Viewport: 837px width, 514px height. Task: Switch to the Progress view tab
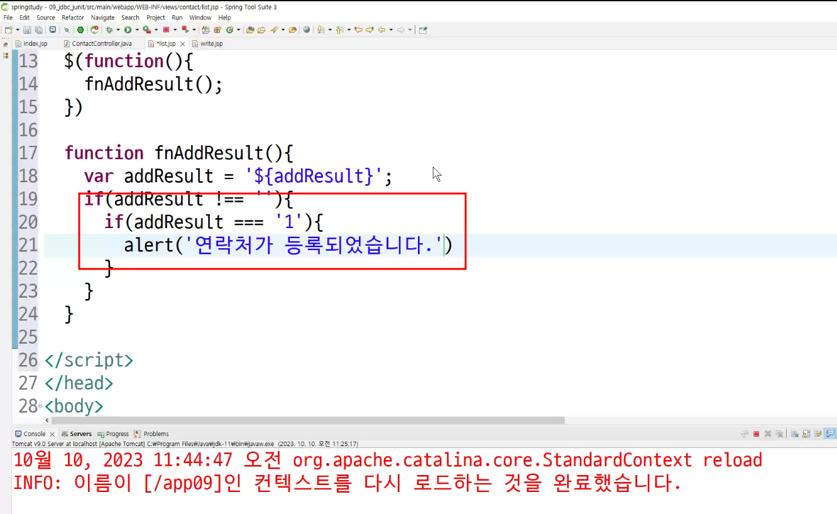click(x=112, y=434)
